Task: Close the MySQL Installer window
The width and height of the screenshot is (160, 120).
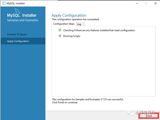Action: (x=155, y=3)
